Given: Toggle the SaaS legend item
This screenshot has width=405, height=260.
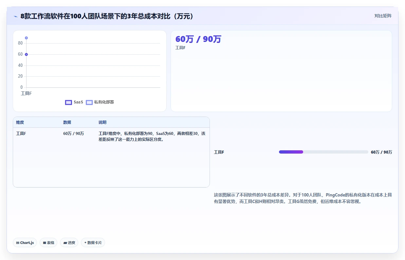Looking at the screenshot, I should click(x=74, y=102).
